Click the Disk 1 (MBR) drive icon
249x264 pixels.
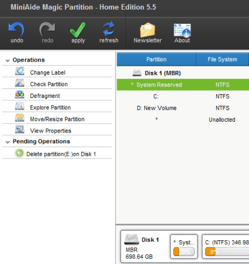coord(137,73)
